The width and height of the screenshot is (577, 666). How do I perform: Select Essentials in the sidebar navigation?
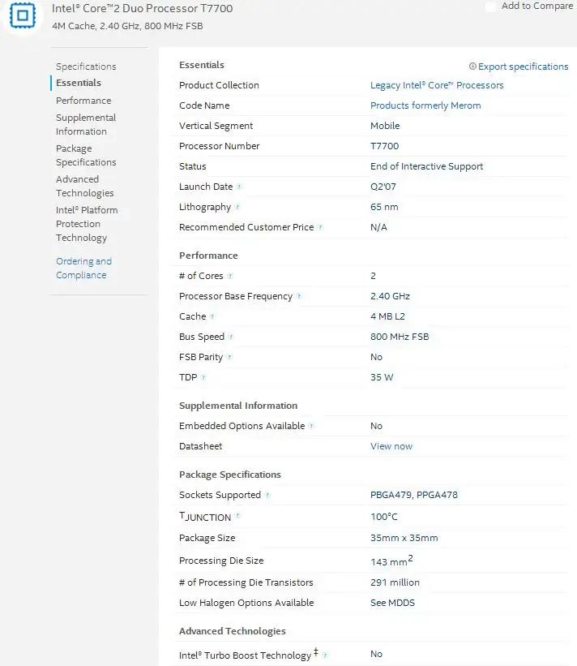[x=79, y=83]
